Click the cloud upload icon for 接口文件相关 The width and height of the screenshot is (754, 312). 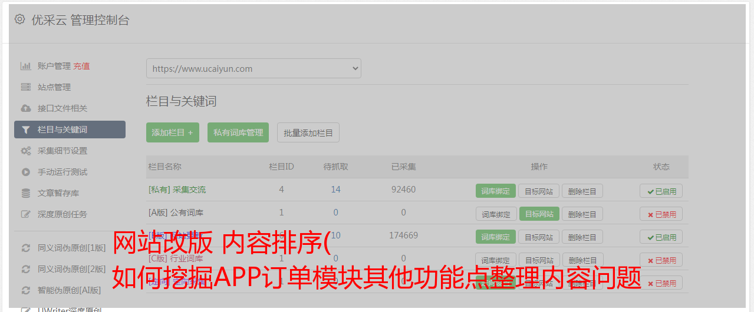click(x=25, y=108)
